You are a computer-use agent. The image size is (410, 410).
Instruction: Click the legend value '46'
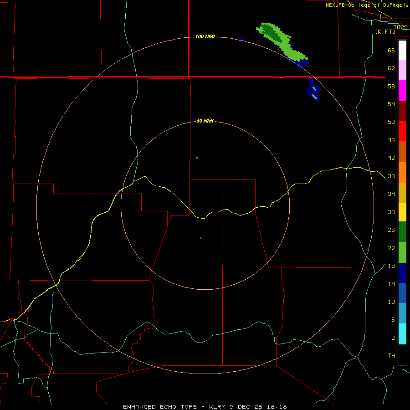[x=391, y=140]
